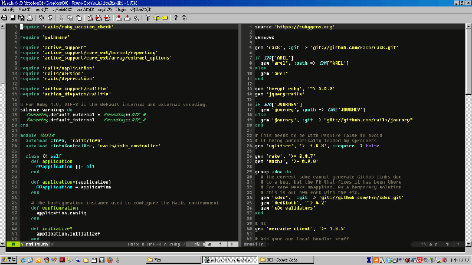Click the Cut (scissors) toolbar icon

pos(61,18)
